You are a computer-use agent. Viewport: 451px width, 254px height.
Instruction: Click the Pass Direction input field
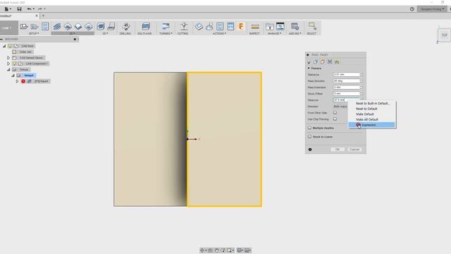click(346, 81)
